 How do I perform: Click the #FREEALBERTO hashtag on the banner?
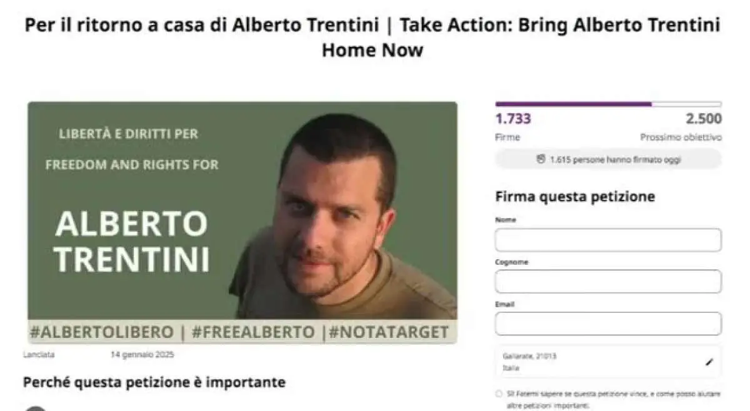[253, 332]
